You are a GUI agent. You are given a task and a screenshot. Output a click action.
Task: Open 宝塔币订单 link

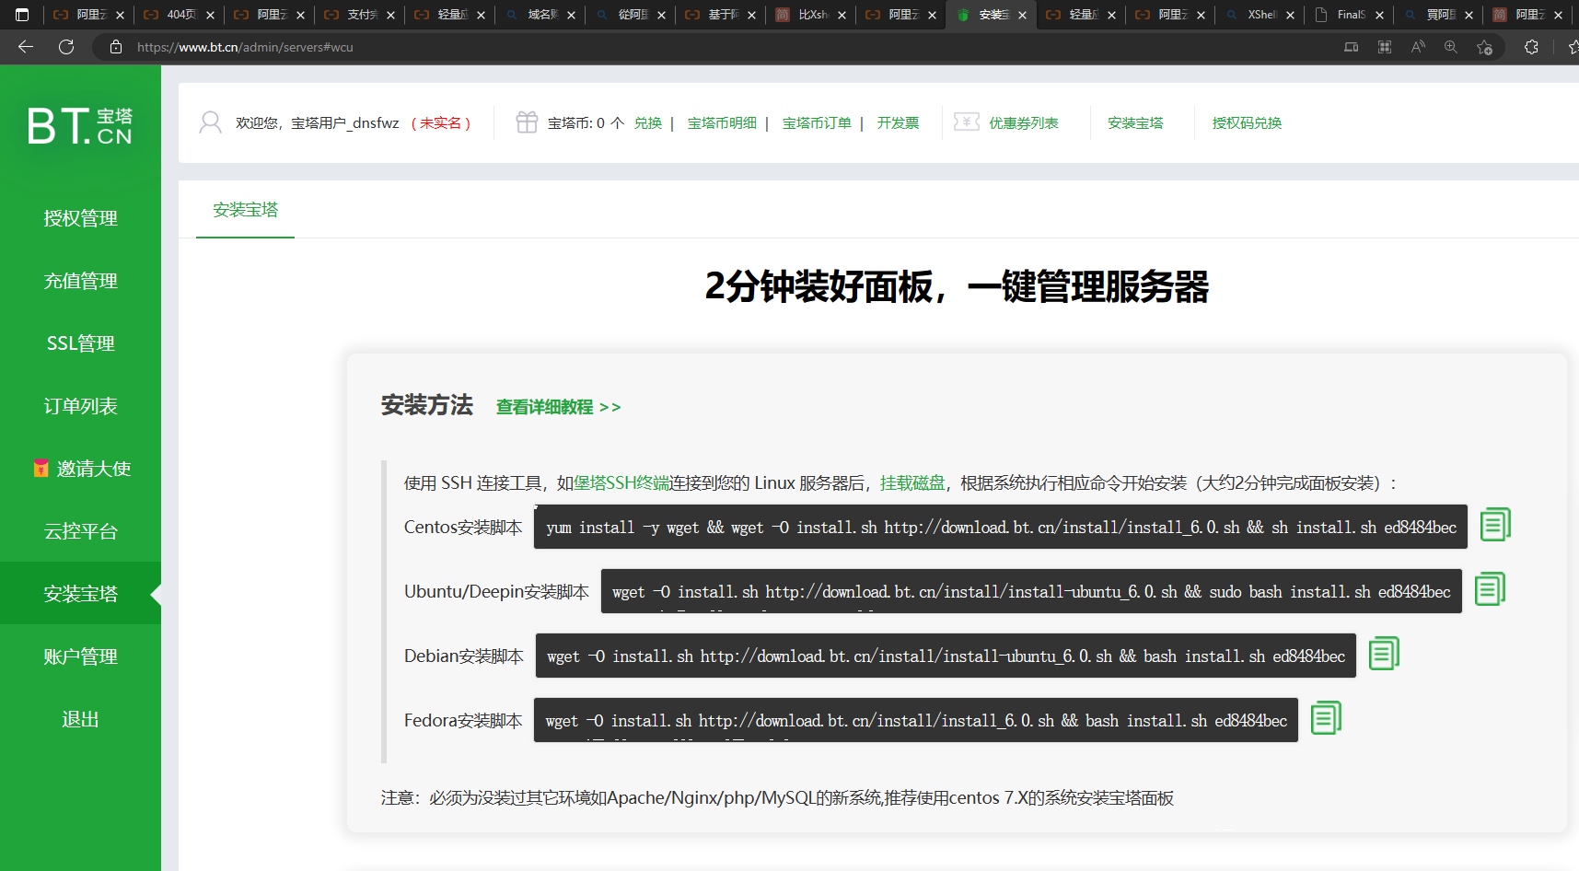click(x=817, y=122)
